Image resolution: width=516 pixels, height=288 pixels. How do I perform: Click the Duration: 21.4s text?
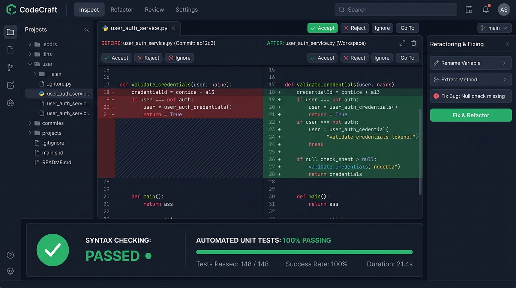(390, 264)
